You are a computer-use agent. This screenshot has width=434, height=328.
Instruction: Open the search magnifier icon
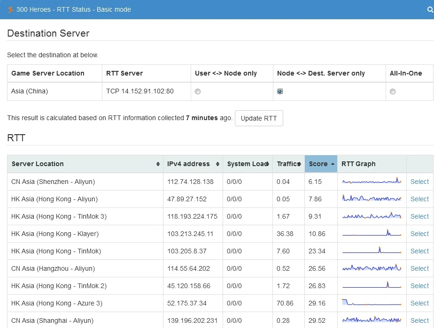click(430, 9)
